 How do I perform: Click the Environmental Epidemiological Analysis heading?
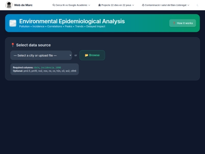point(72,21)
